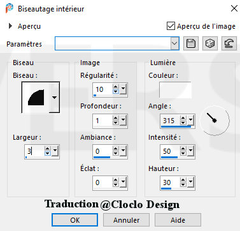Click the reset to default arrow icon
The height and width of the screenshot is (231, 240).
(229, 43)
